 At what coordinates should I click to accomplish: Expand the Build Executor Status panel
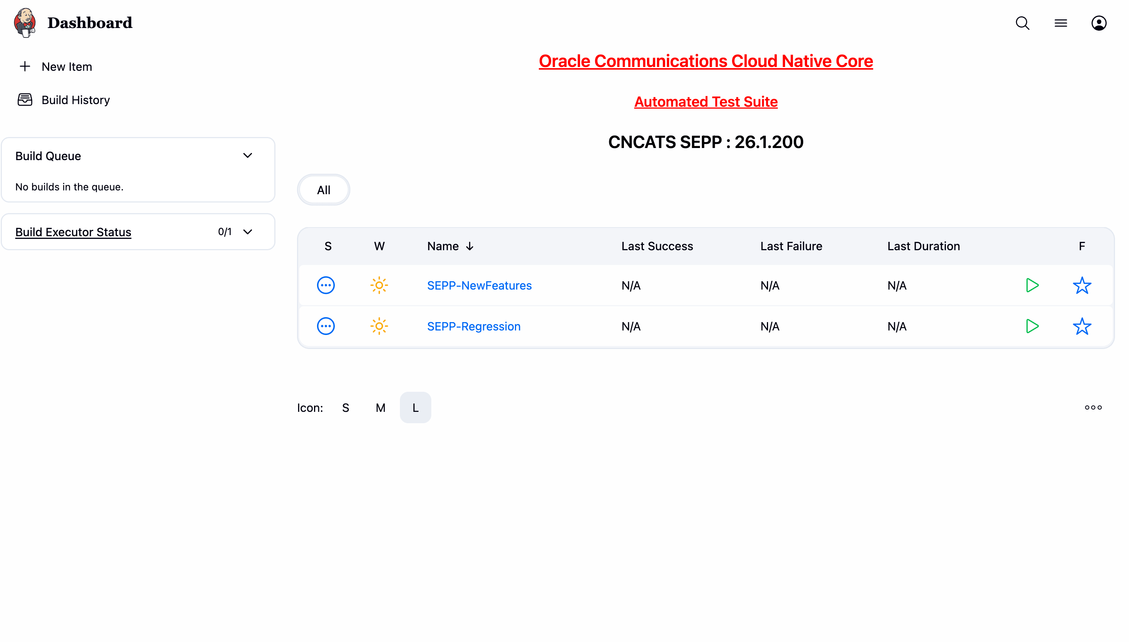tap(248, 232)
